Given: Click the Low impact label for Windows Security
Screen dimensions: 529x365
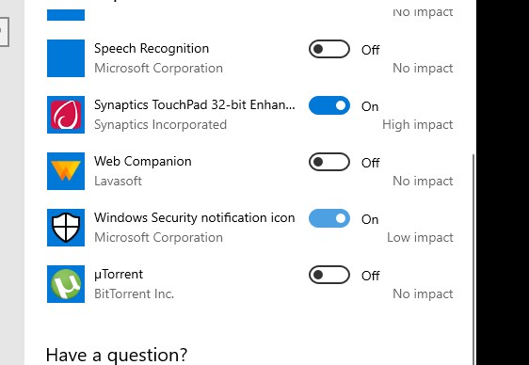Looking at the screenshot, I should pos(420,238).
